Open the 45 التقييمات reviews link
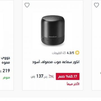This screenshot has height=101, width=101. click(x=59, y=53)
